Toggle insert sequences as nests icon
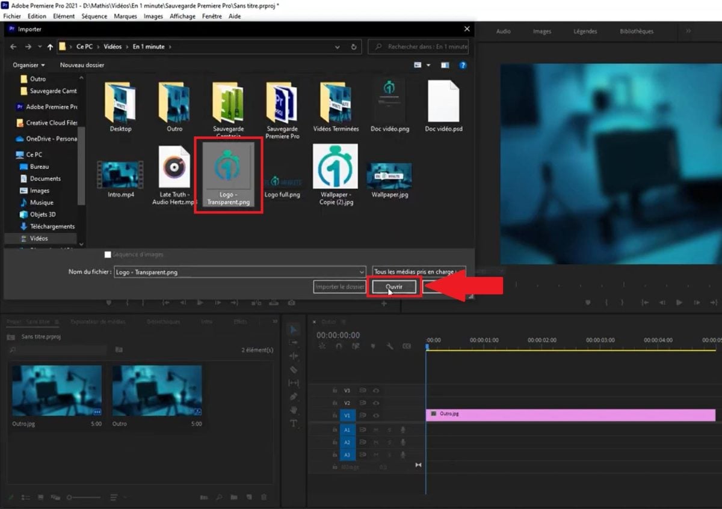The image size is (722, 509). (322, 346)
